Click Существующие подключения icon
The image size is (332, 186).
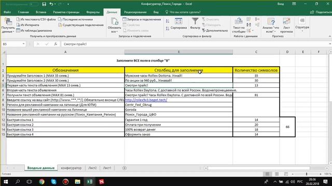[60, 25]
